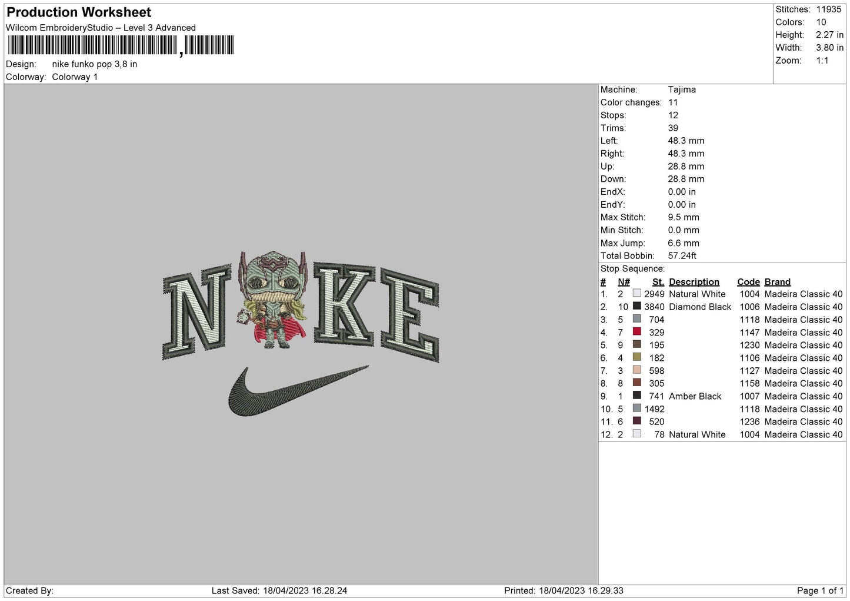Viewport: 850px width, 601px height.
Task: Click the Diamond Black swatch in row 2
Action: [636, 306]
